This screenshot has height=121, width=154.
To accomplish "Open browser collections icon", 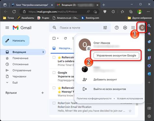I will click(x=131, y=11).
